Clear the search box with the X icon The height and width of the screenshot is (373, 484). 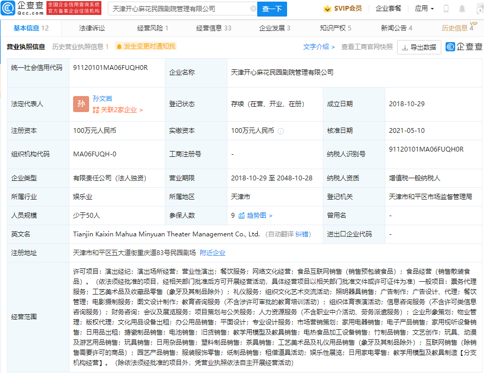[253, 9]
